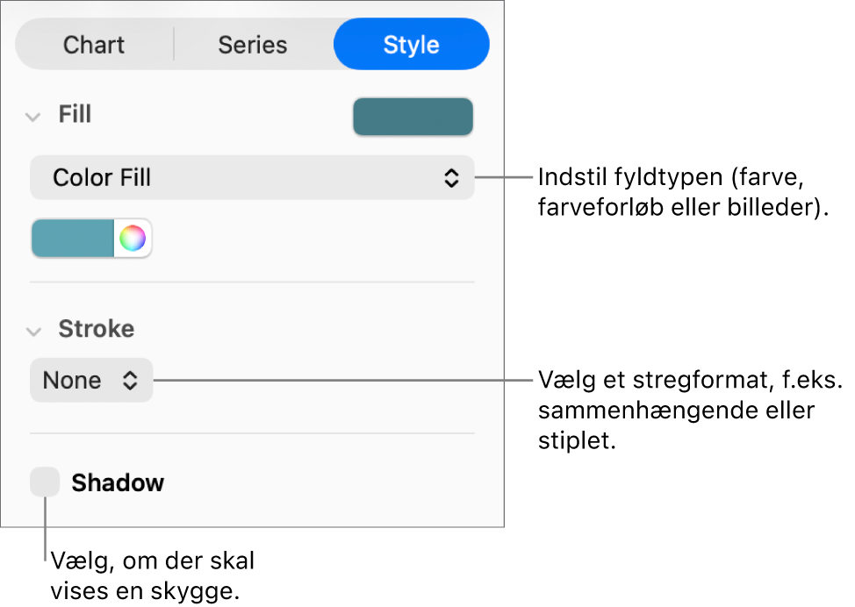Screen dimensions: 855x607
Task: Switch to the Series tab
Action: 253,45
